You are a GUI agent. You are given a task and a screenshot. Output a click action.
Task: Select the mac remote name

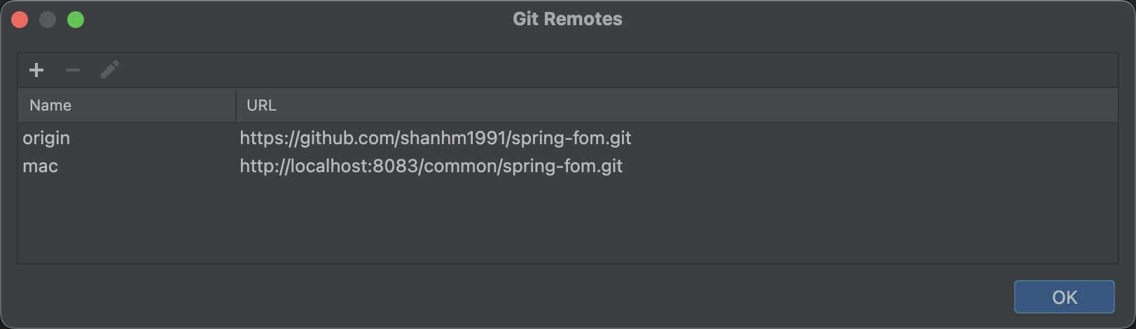41,166
